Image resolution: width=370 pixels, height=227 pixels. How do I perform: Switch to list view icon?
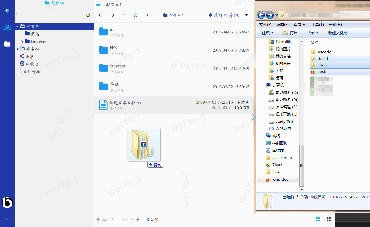(x=318, y=219)
